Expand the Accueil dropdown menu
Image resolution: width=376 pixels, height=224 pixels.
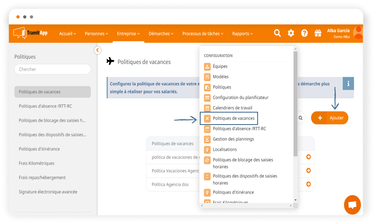[x=67, y=34]
